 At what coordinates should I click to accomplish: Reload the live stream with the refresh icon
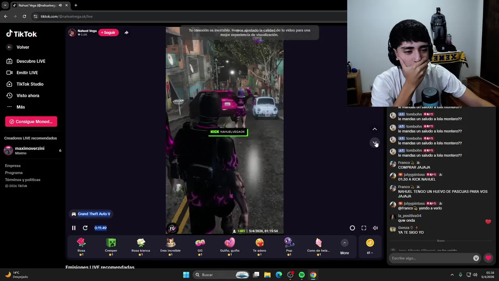pos(85,228)
